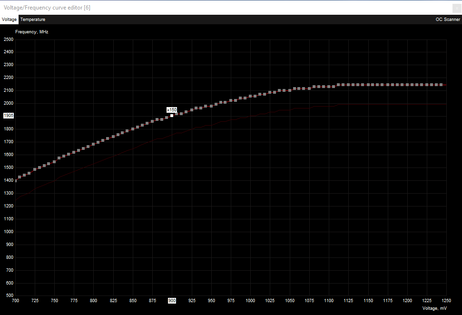Select the Voltage tab
Screen dimensions: 462x315
point(9,20)
